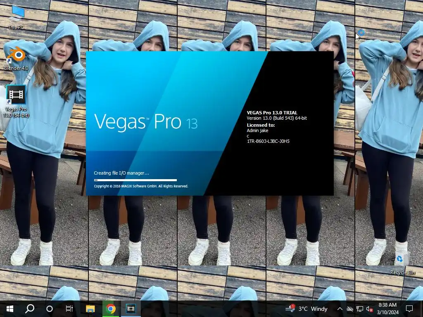The image size is (423, 317).
Task: Click the muted speaker volume icon
Action: [x=369, y=309]
